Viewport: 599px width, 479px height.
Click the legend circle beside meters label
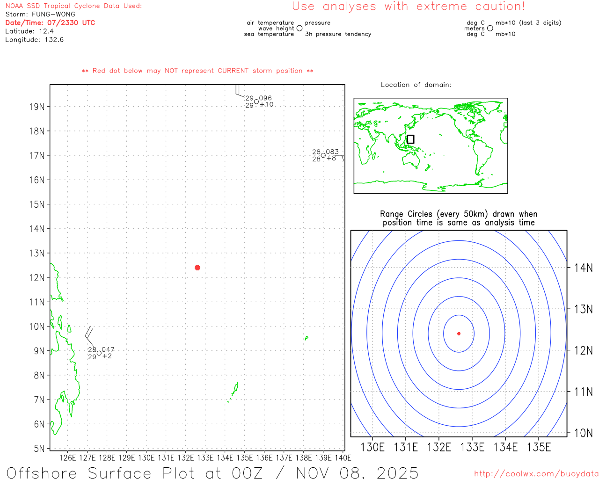(x=490, y=28)
